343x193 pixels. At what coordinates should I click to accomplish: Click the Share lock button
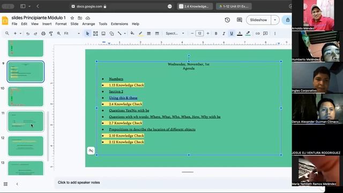click(287, 20)
